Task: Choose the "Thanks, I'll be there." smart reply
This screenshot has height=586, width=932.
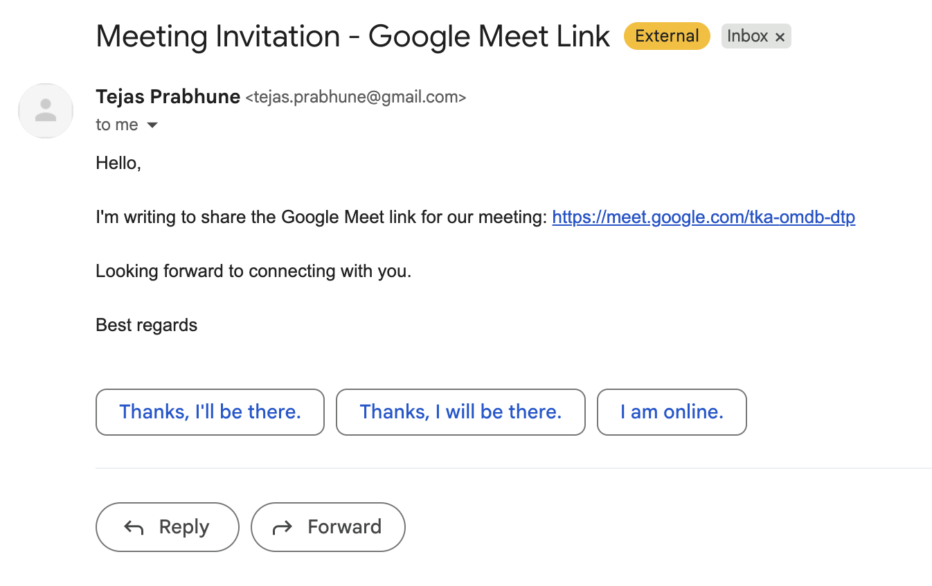Action: tap(210, 412)
